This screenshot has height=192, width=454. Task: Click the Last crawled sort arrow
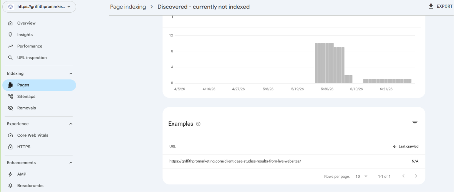coord(394,147)
